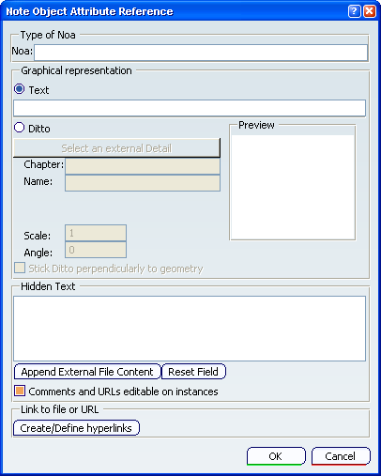The height and width of the screenshot is (476, 381).
Task: Click the Reset Field button
Action: 193,372
